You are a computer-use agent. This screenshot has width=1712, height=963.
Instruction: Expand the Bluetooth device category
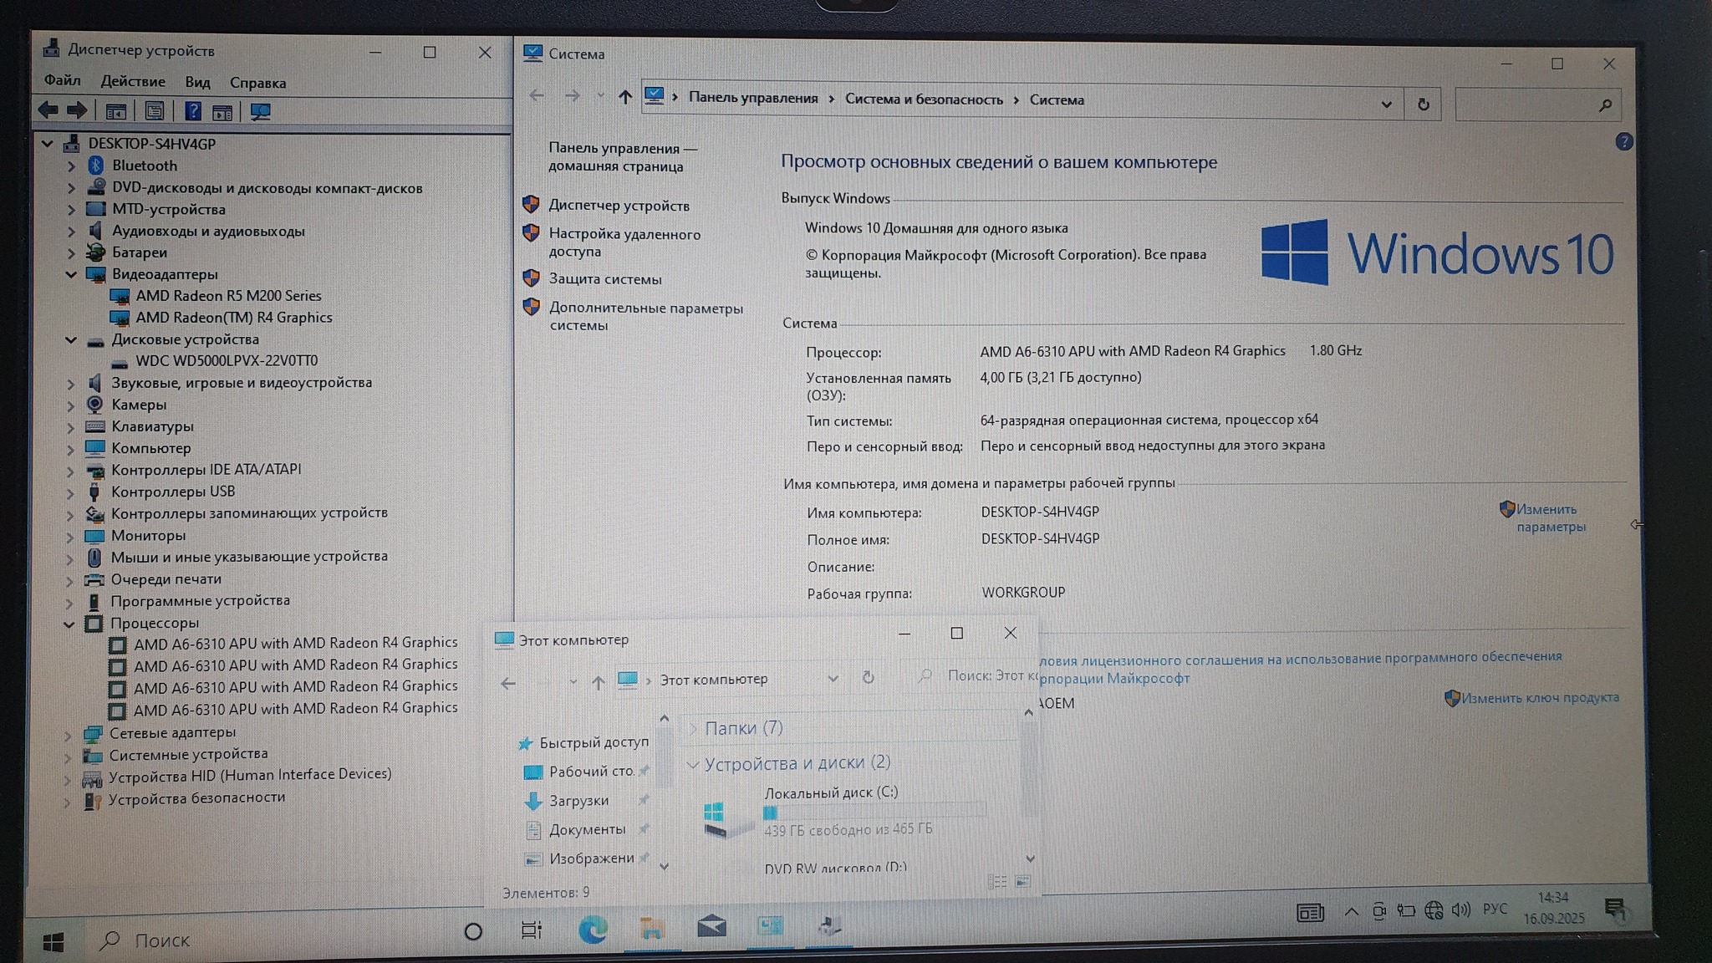71,166
